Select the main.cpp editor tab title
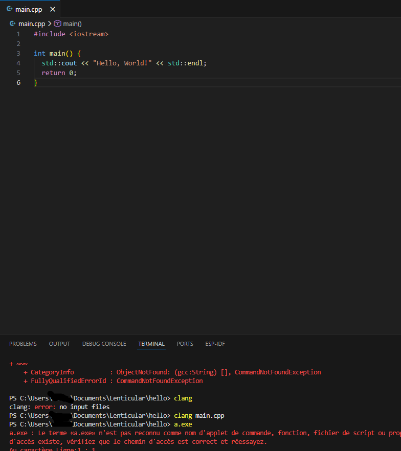401x451 pixels. pos(29,9)
